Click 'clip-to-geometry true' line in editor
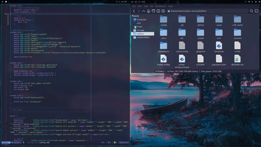The width and height of the screenshot is (261, 147). (x=25, y=12)
